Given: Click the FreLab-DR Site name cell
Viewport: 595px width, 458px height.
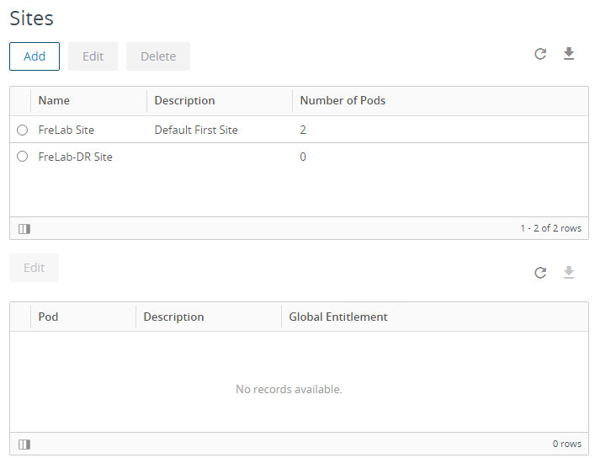Looking at the screenshot, I should tap(75, 157).
